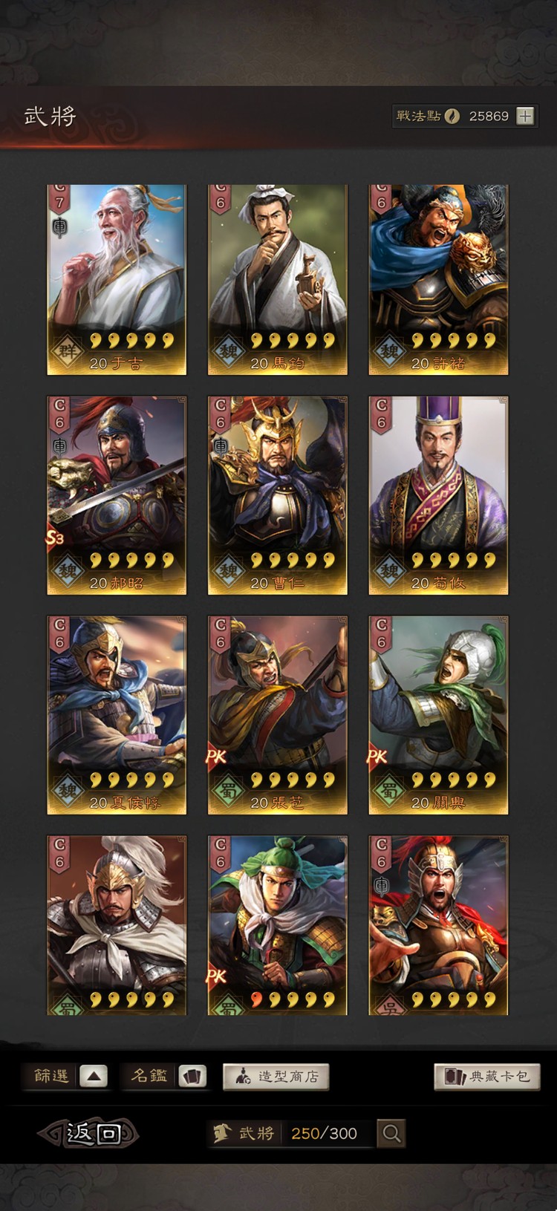This screenshot has width=557, height=1211.
Task: Open the 夏侯惇 general card
Action: (117, 715)
